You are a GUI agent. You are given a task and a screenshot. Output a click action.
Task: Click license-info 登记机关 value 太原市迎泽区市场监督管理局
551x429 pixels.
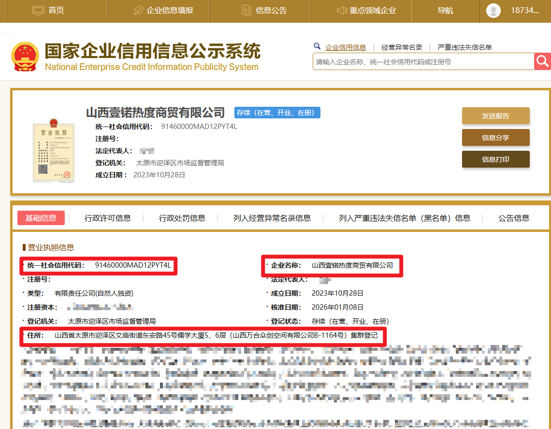pyautogui.click(x=112, y=321)
